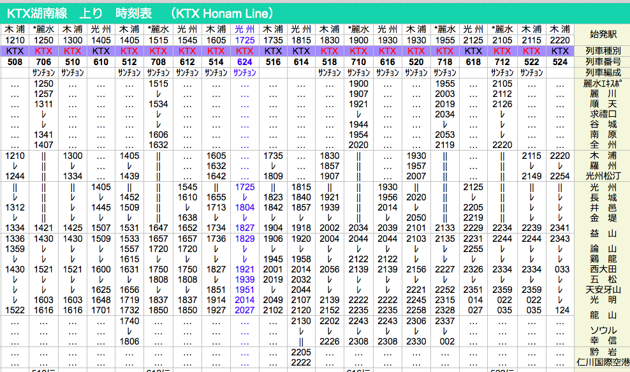
Task: Choose train number 616
Action: click(x=387, y=62)
